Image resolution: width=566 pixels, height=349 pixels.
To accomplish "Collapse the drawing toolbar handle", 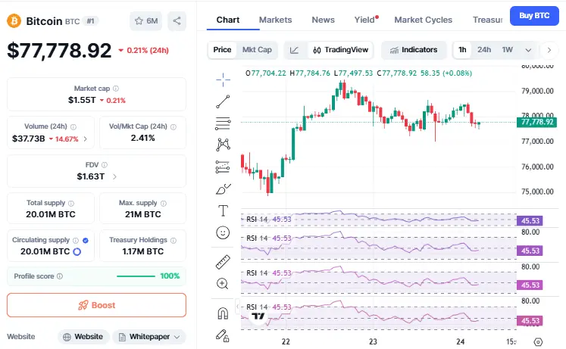I will 237,307.
